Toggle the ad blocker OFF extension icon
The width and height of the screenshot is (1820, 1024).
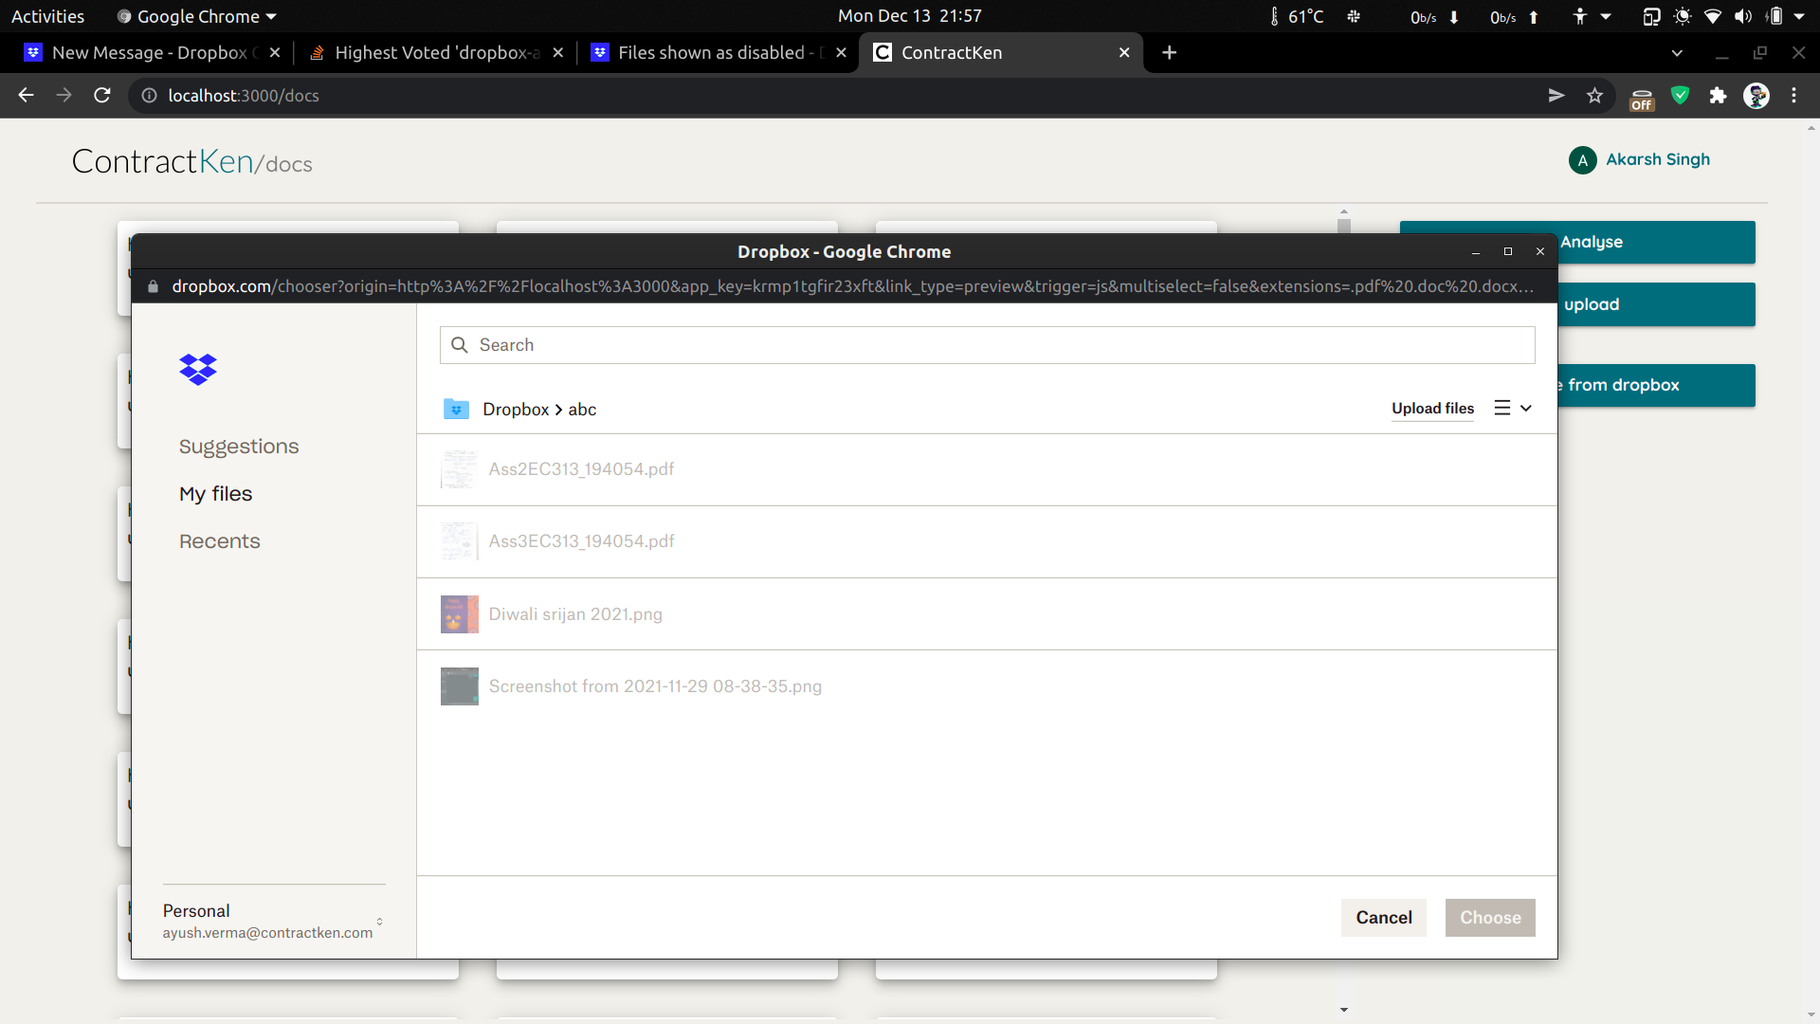click(x=1643, y=95)
